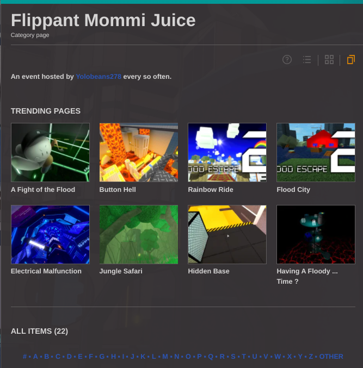Open the Hidden Base thumbnail
This screenshot has width=363, height=368.
(x=227, y=234)
